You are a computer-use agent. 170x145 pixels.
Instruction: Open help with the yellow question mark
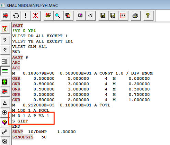(x=148, y=16)
